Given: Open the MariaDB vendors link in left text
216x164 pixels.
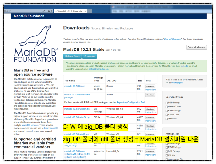Looking at the screenshot, I should [30, 125].
